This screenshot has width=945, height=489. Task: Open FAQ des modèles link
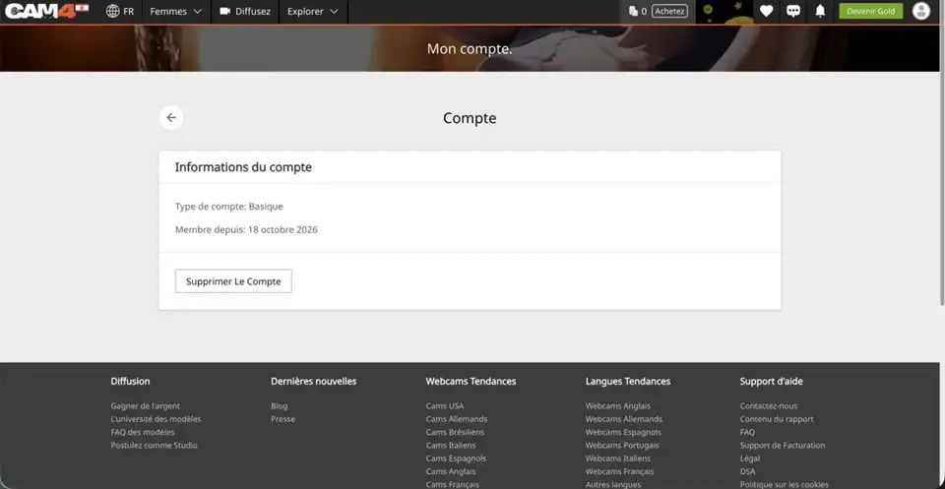(x=143, y=432)
